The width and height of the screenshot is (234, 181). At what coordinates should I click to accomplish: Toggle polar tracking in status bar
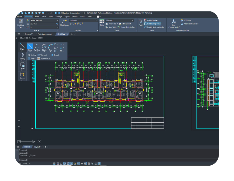(65, 163)
